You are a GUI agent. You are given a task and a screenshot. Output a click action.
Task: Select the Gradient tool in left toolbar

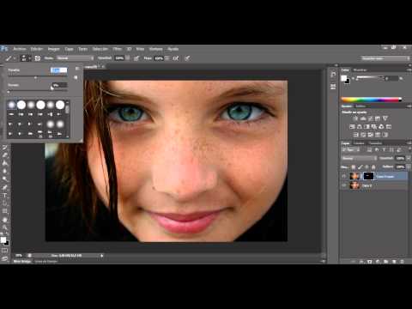(x=5, y=163)
